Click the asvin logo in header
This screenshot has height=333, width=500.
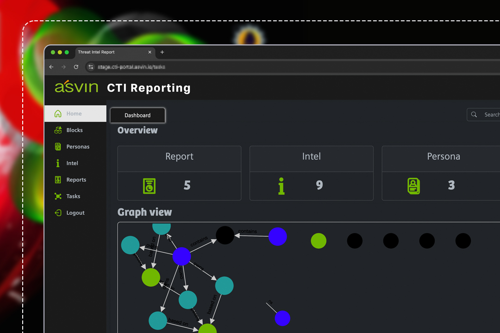coord(76,87)
